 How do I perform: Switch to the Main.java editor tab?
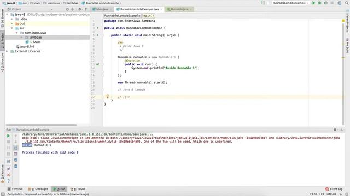102,9
